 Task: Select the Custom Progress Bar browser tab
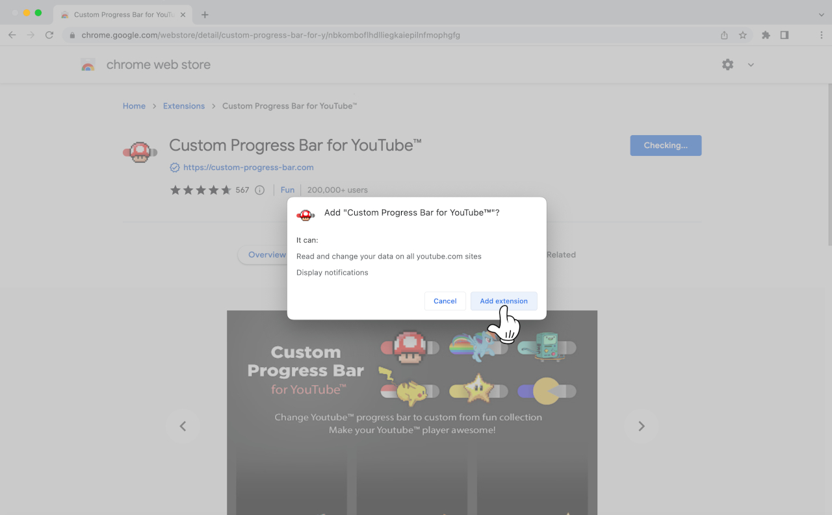[x=122, y=14]
